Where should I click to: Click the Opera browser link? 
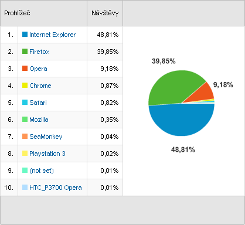pos(38,69)
